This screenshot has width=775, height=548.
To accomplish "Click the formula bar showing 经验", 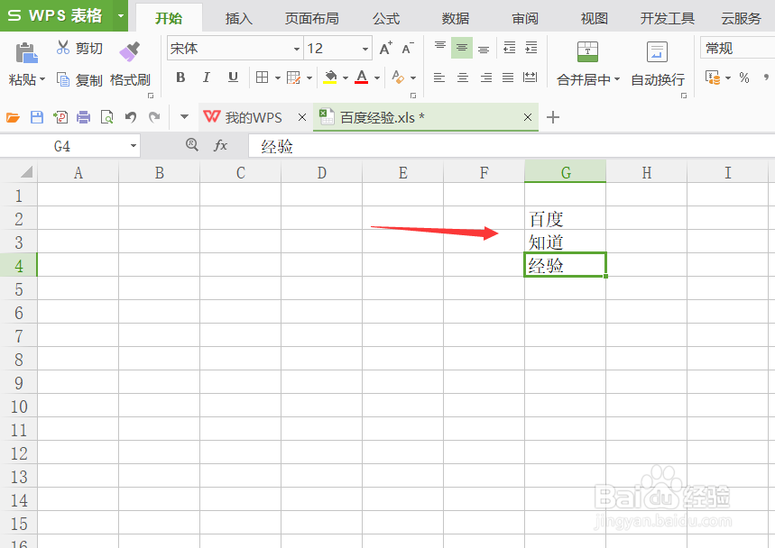I will point(512,147).
